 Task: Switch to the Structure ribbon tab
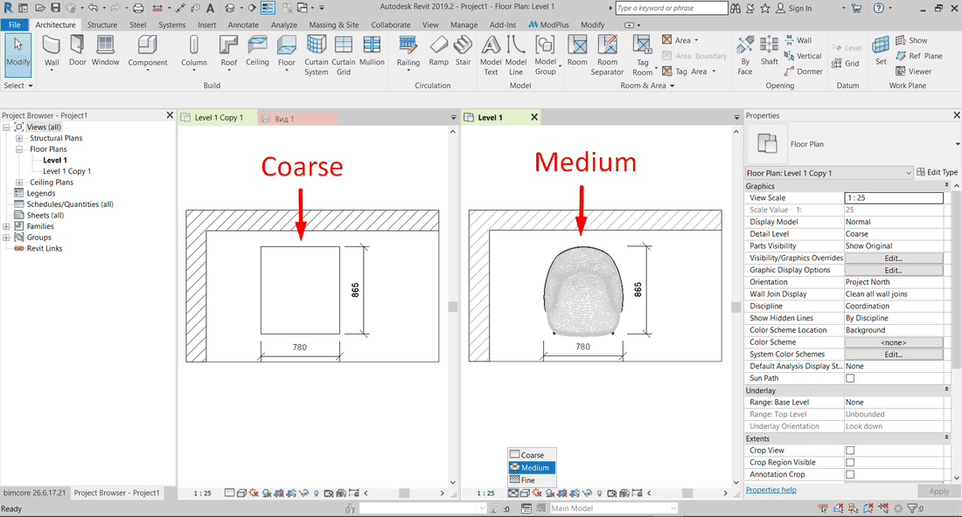point(101,25)
